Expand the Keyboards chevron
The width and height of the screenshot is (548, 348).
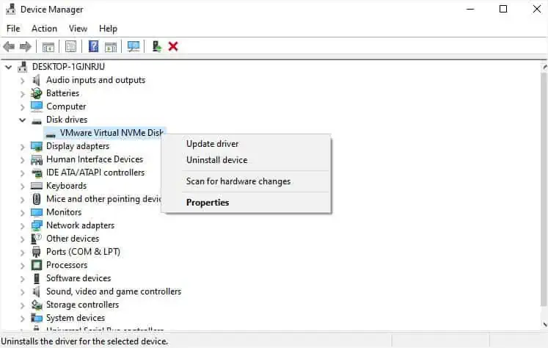pyautogui.click(x=22, y=186)
